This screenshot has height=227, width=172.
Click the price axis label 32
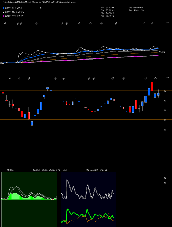(165, 91)
